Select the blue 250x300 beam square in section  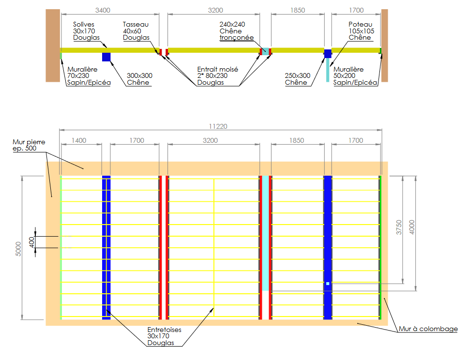coord(328,54)
